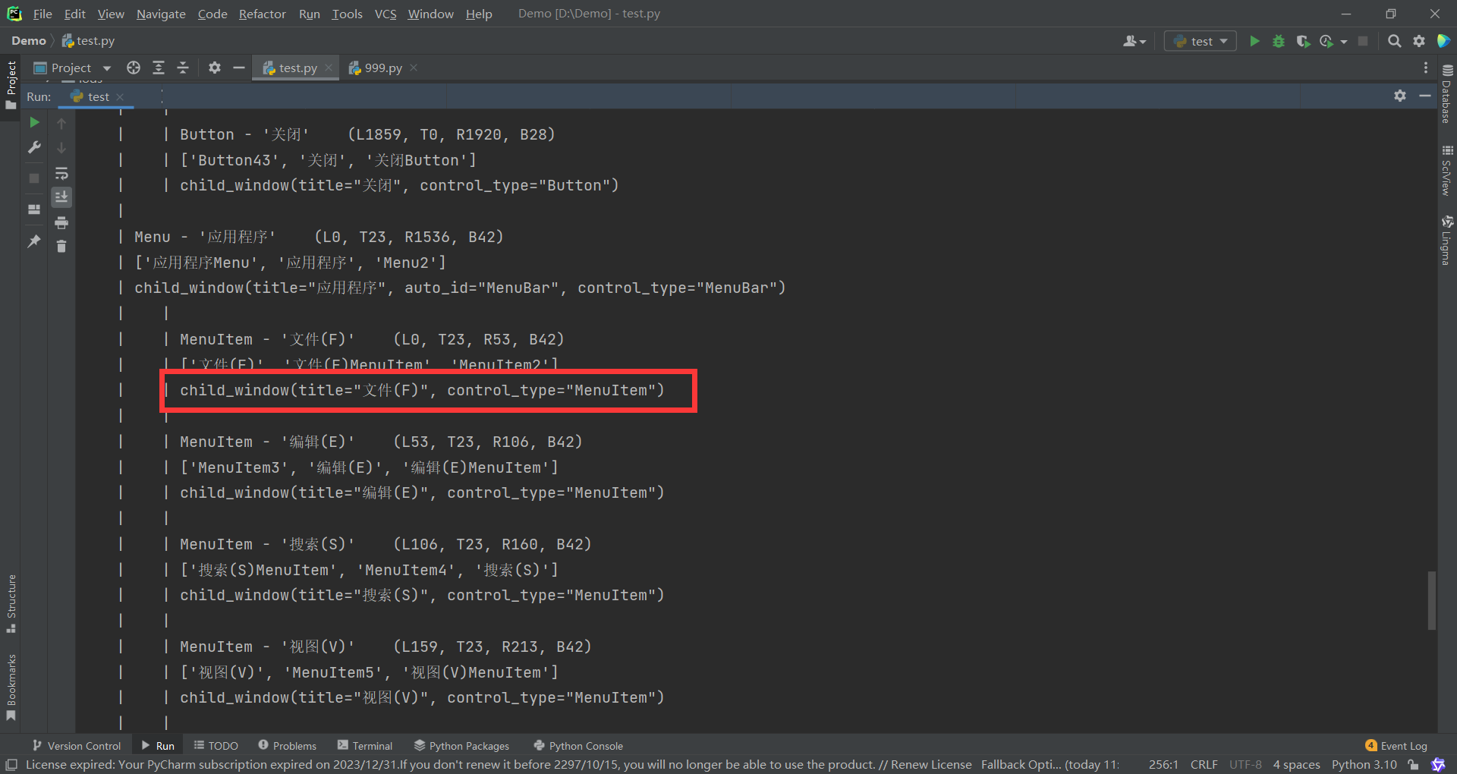Open the Terminal tool window

pos(365,746)
